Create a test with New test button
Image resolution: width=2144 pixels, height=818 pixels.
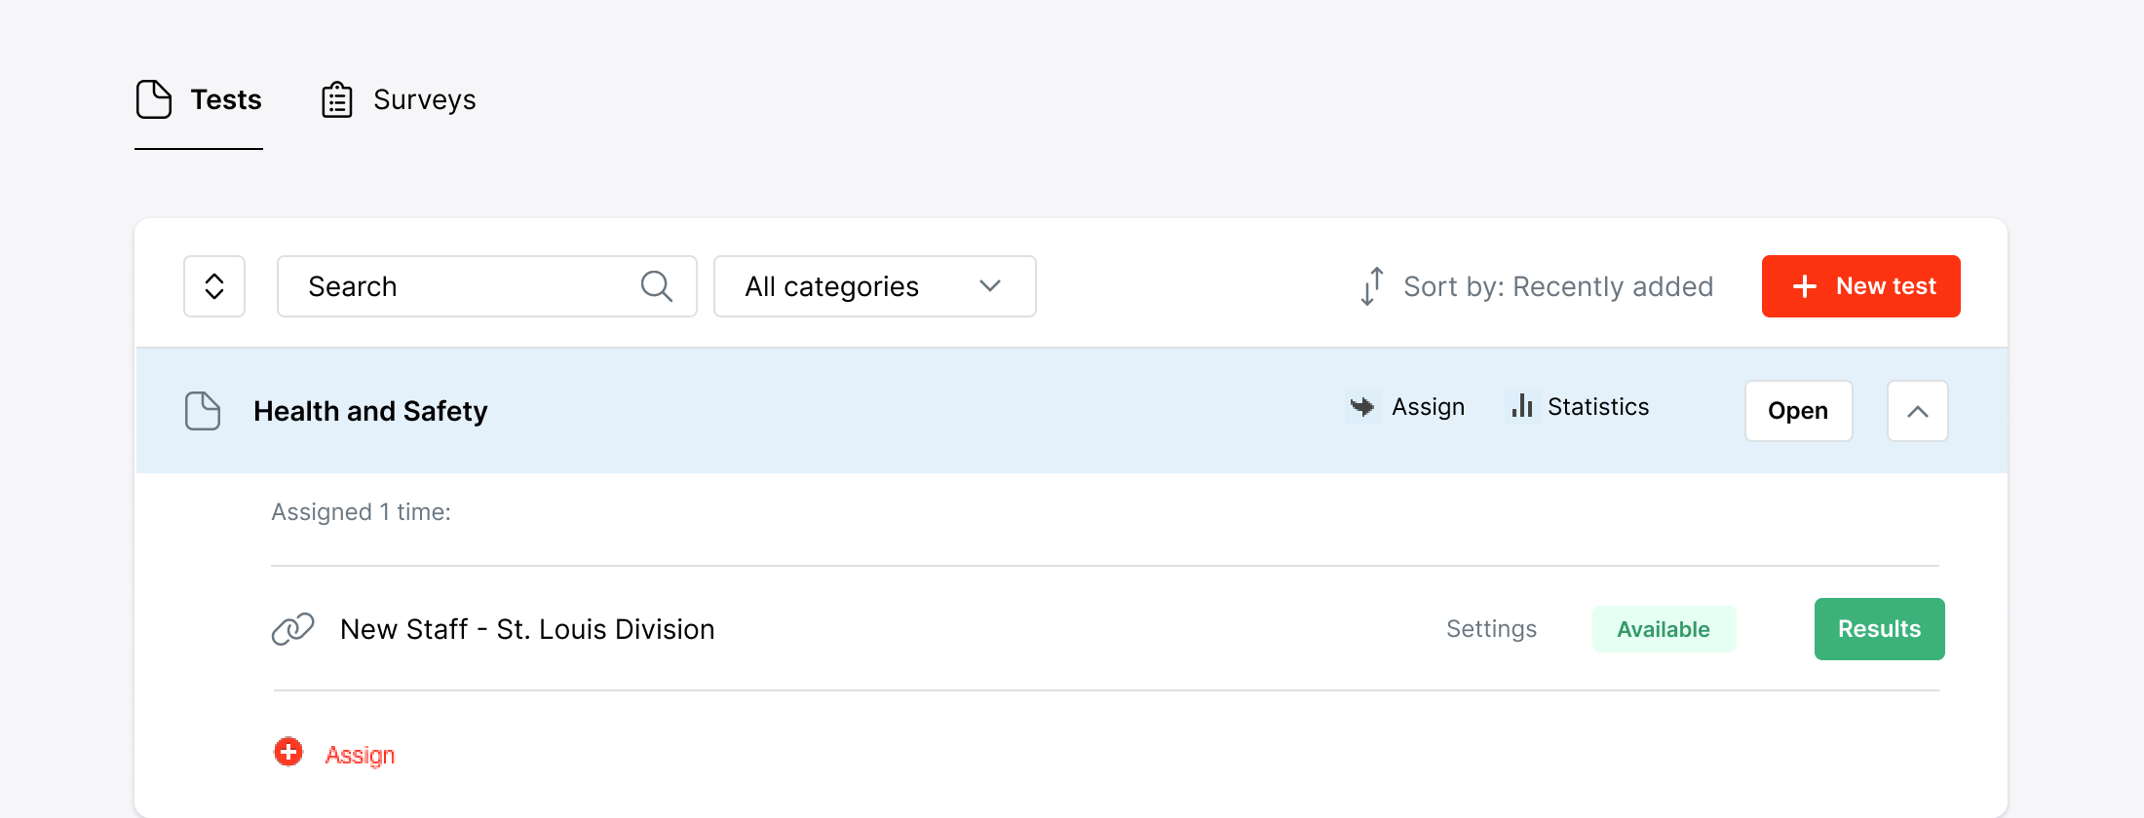(x=1860, y=286)
